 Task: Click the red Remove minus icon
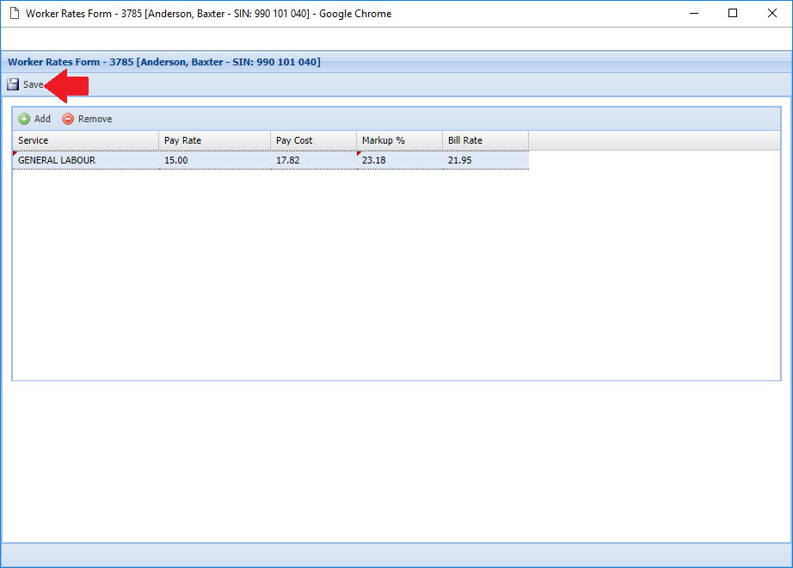point(68,119)
